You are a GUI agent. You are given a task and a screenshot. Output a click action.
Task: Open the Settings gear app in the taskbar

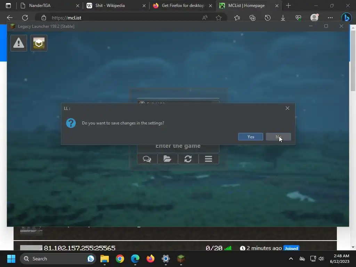[166, 259]
